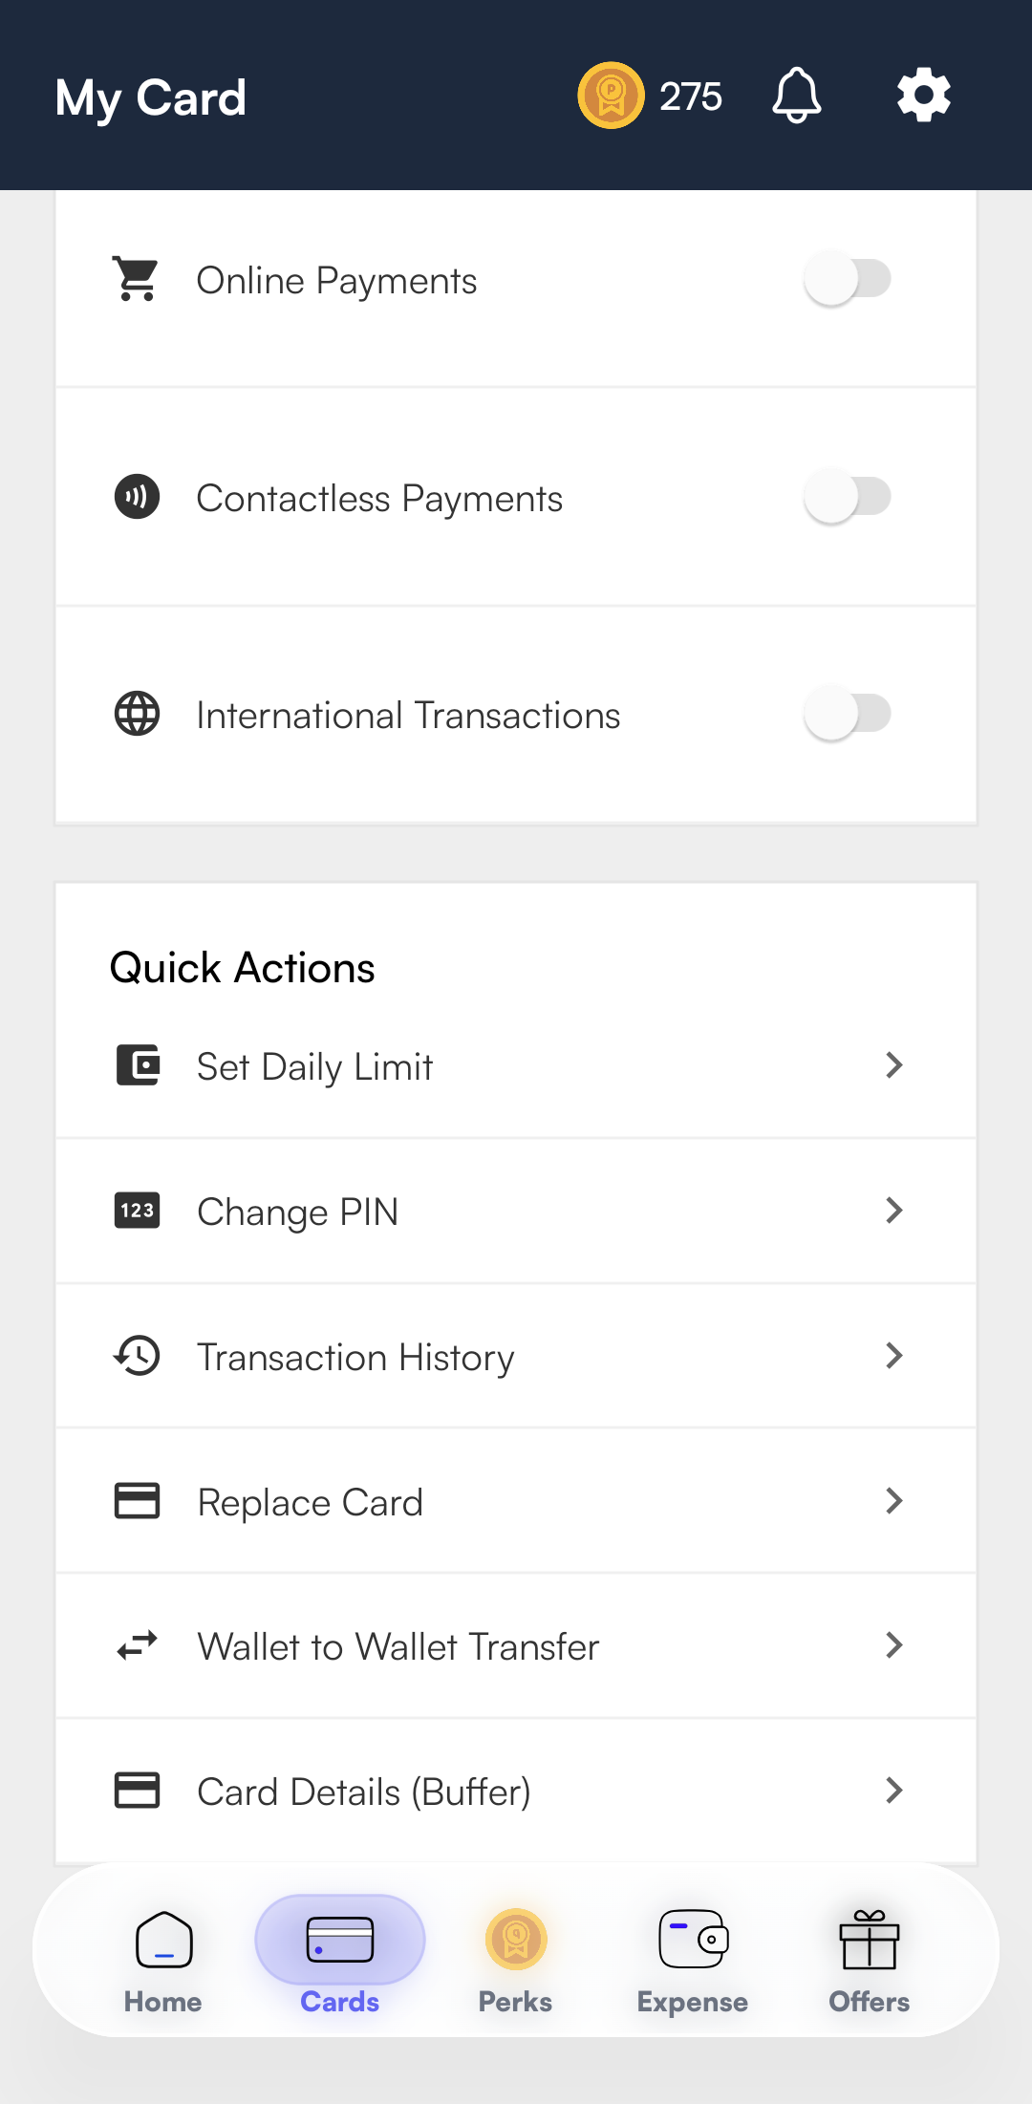The height and width of the screenshot is (2104, 1032).
Task: Toggle International Transactions on
Action: [x=847, y=714]
